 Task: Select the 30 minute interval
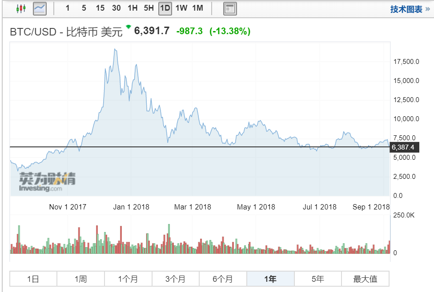pos(116,8)
